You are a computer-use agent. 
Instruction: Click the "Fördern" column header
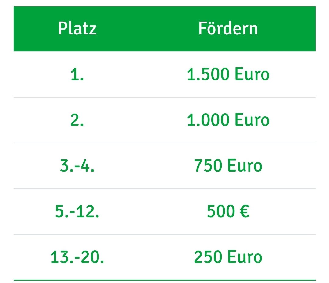(x=228, y=28)
